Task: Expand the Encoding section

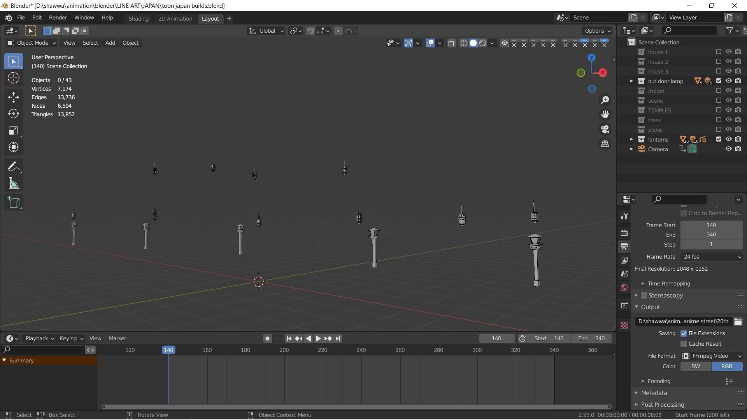Action: tap(659, 381)
